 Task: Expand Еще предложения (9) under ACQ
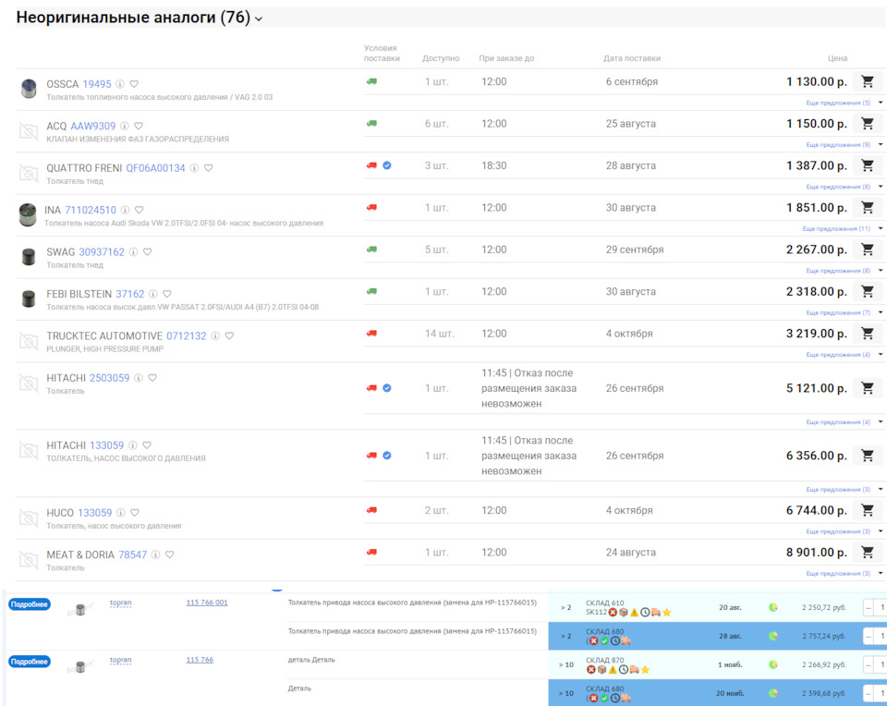point(844,145)
